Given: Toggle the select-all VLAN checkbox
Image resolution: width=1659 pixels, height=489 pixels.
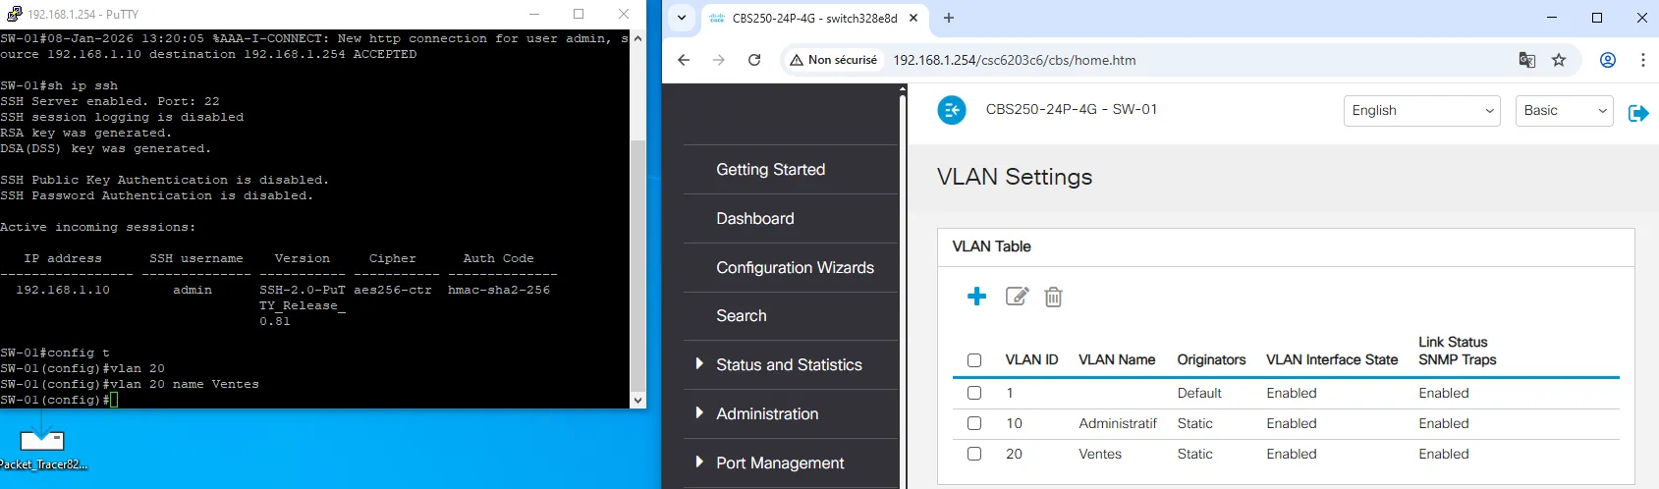Looking at the screenshot, I should coord(974,360).
